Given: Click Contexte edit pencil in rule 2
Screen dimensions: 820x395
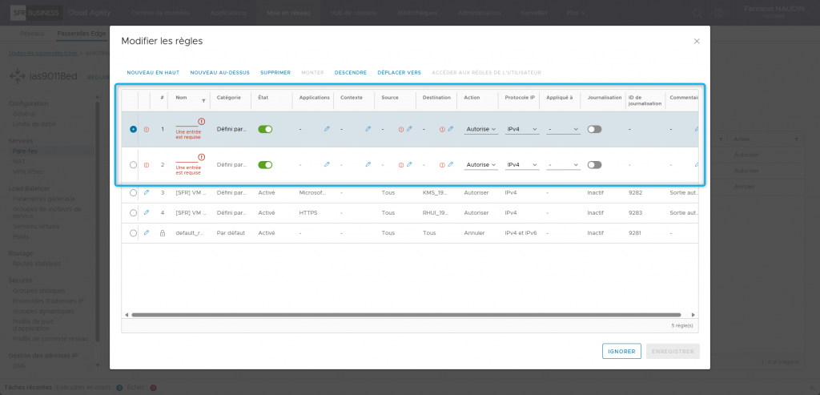Looking at the screenshot, I should click(368, 164).
